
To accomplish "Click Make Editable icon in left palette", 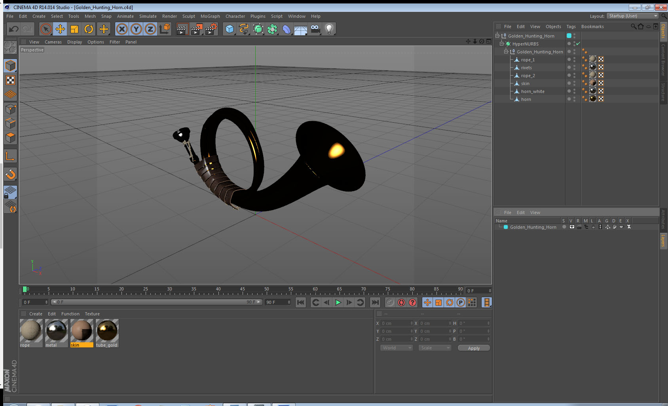I will (x=10, y=47).
